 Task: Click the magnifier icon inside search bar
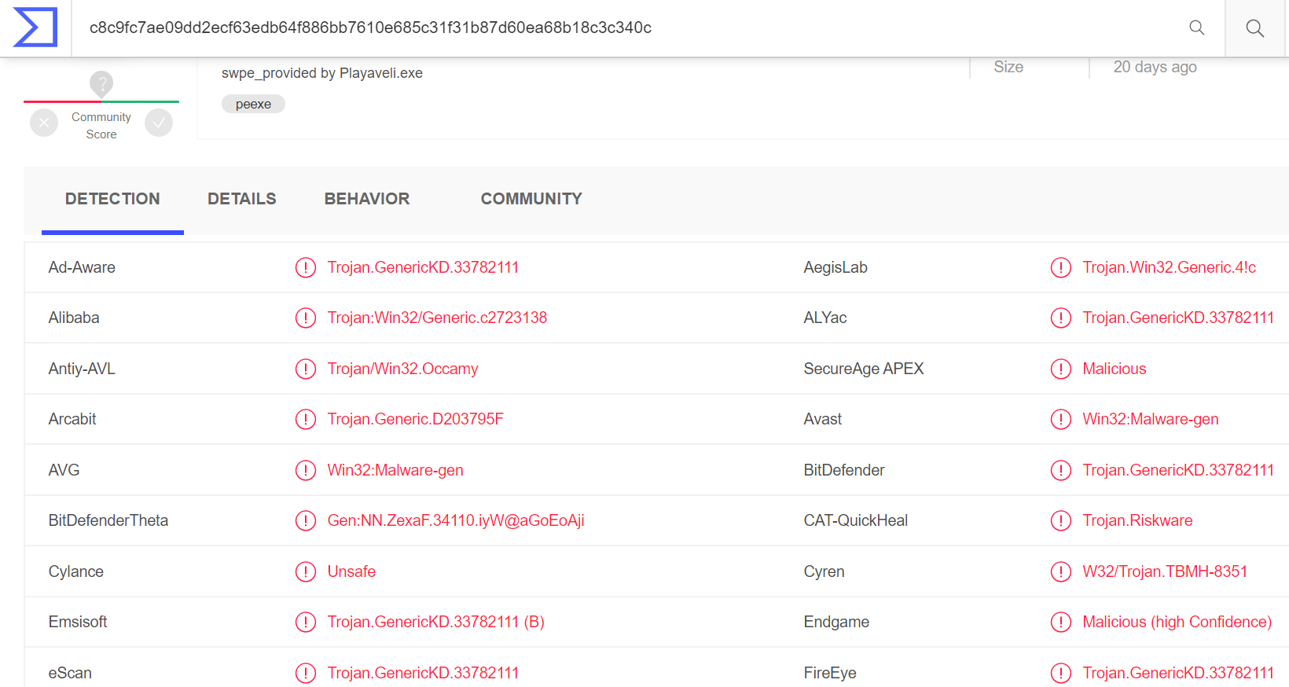pyautogui.click(x=1196, y=28)
